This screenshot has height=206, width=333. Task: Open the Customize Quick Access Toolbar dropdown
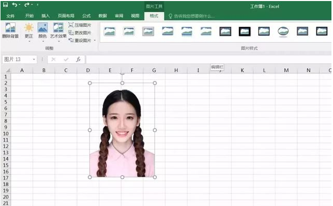(38, 5)
